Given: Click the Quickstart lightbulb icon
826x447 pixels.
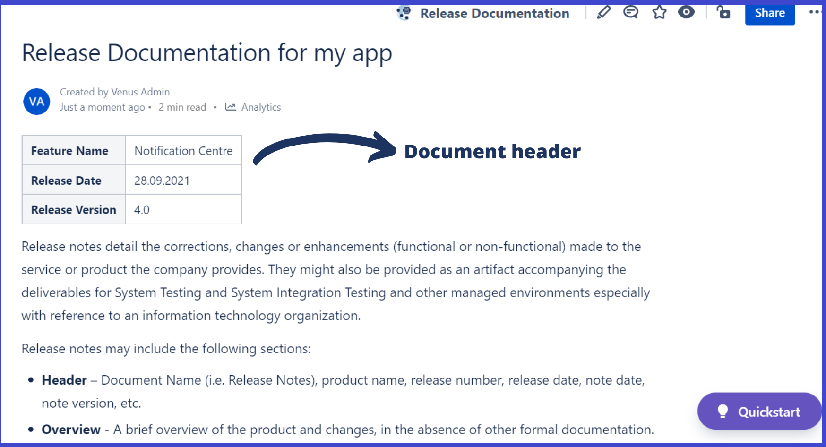Looking at the screenshot, I should tap(723, 411).
